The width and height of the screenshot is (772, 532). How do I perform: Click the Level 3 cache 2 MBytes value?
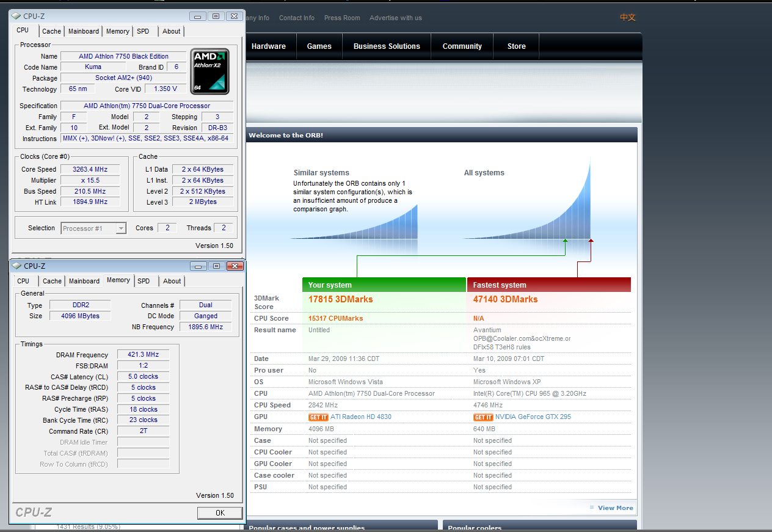point(203,202)
